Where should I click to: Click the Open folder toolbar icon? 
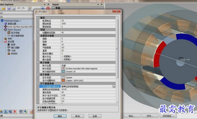(4, 8)
